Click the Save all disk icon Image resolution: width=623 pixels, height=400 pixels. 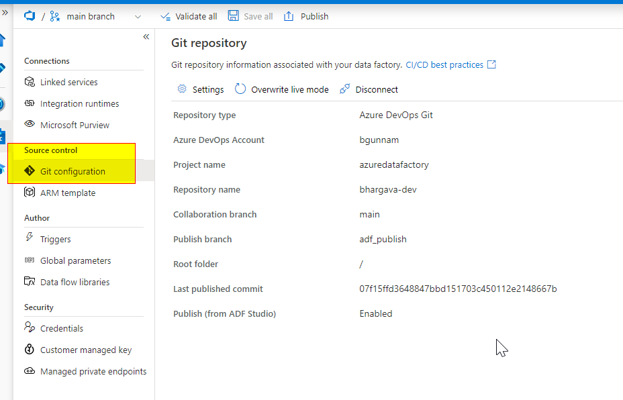(233, 15)
